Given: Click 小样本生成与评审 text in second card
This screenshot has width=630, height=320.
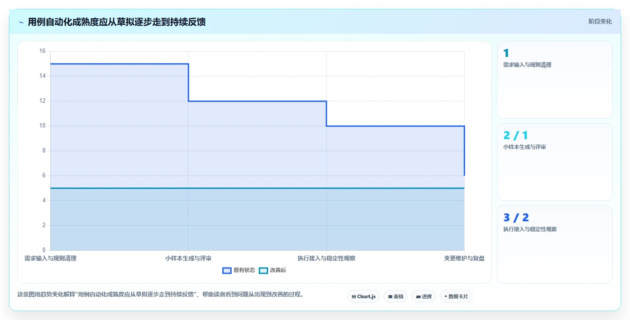Looking at the screenshot, I should tap(524, 147).
